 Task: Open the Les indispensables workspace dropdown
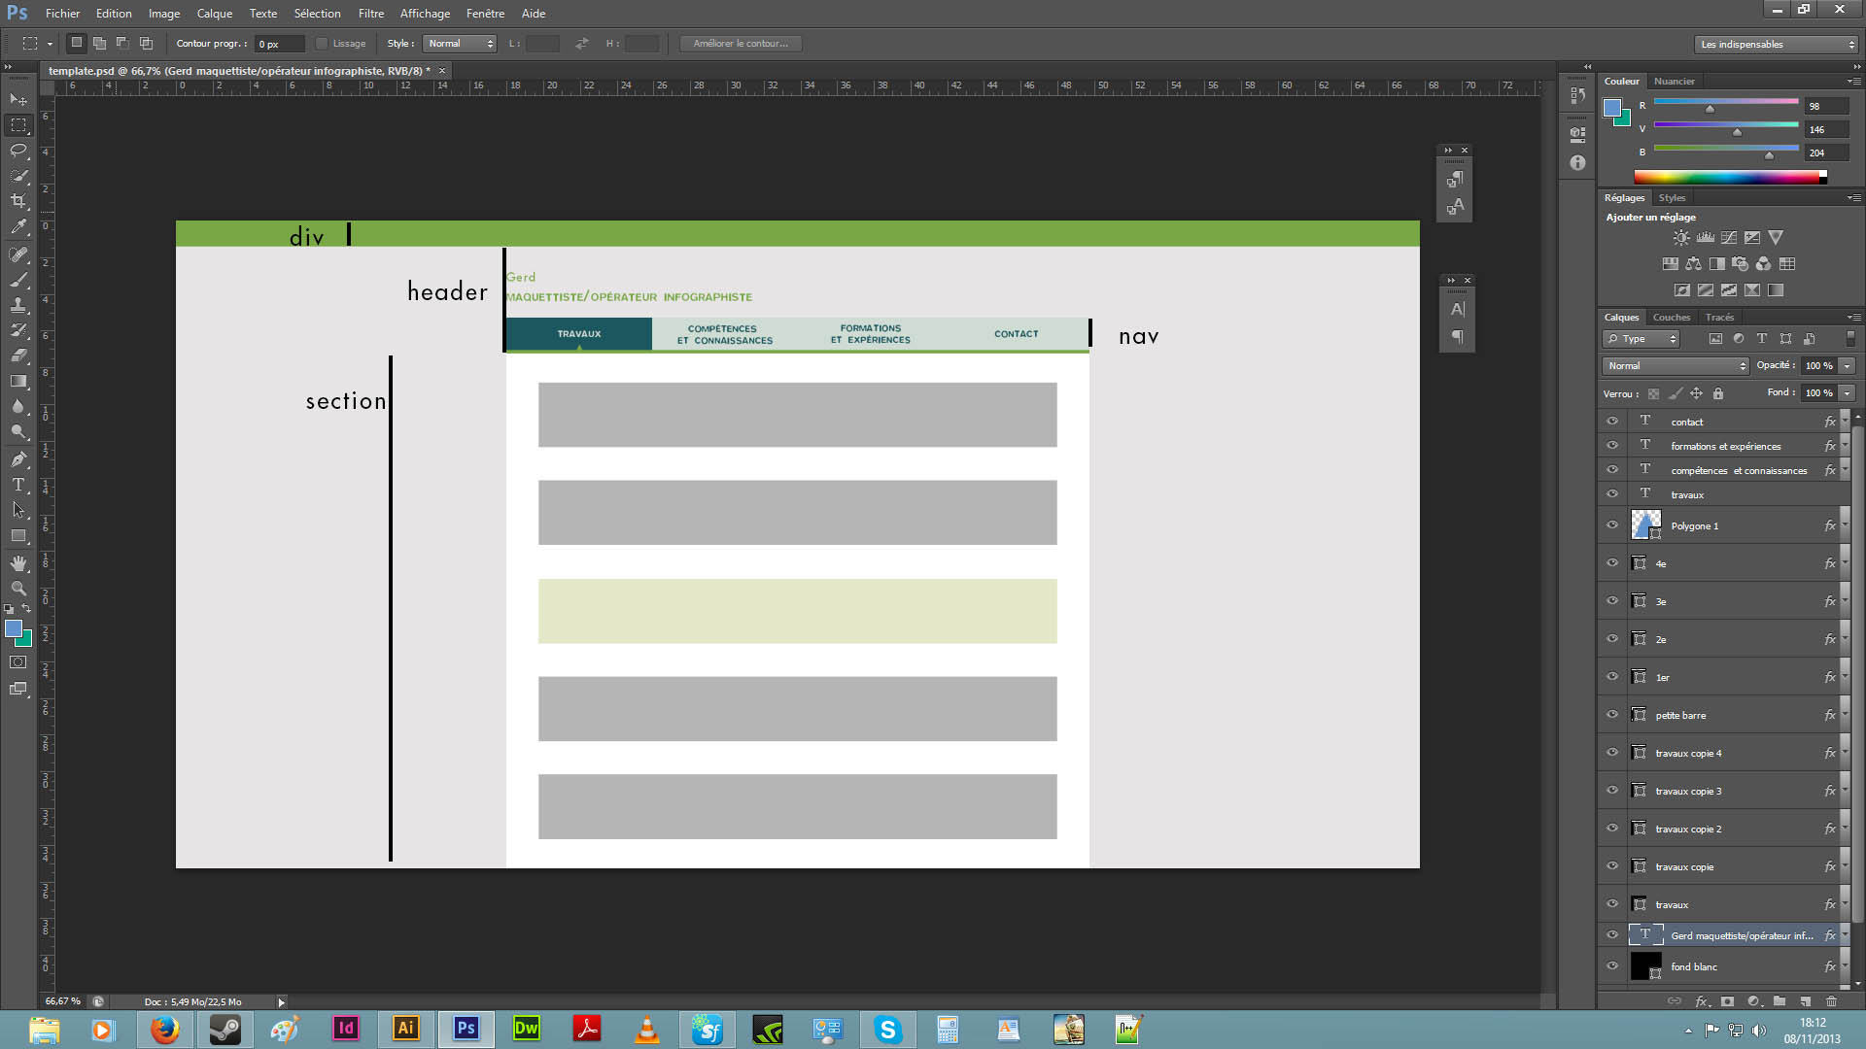coord(1777,45)
